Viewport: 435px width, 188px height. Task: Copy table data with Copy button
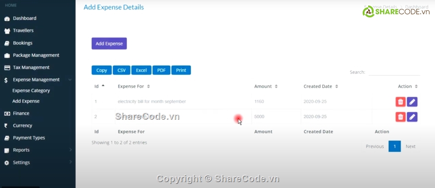[x=102, y=70]
